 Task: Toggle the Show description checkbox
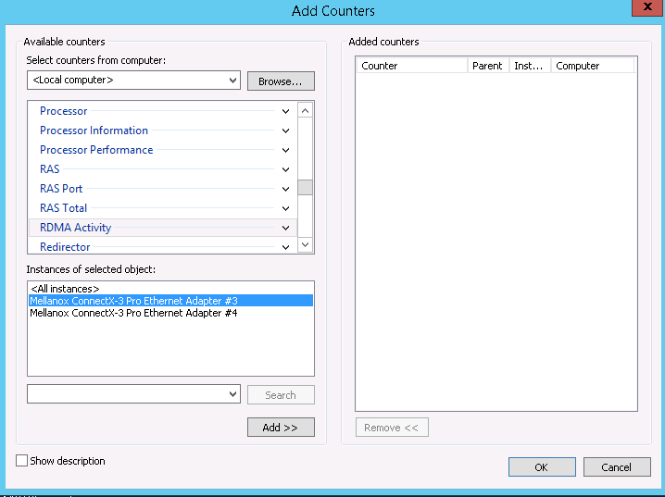tap(21, 461)
